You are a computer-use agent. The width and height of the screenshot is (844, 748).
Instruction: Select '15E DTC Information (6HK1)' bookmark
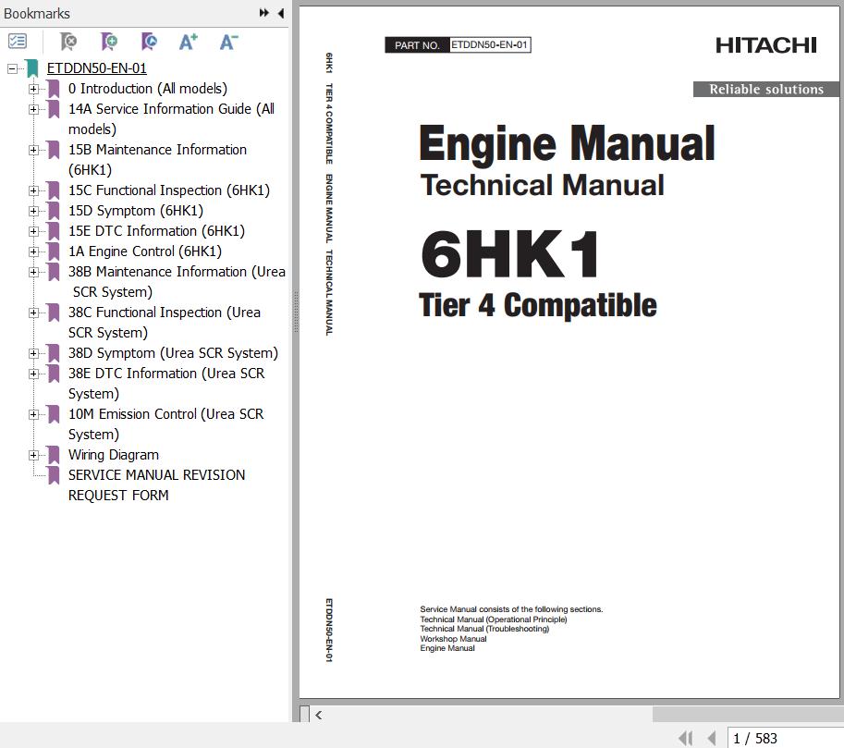(156, 231)
